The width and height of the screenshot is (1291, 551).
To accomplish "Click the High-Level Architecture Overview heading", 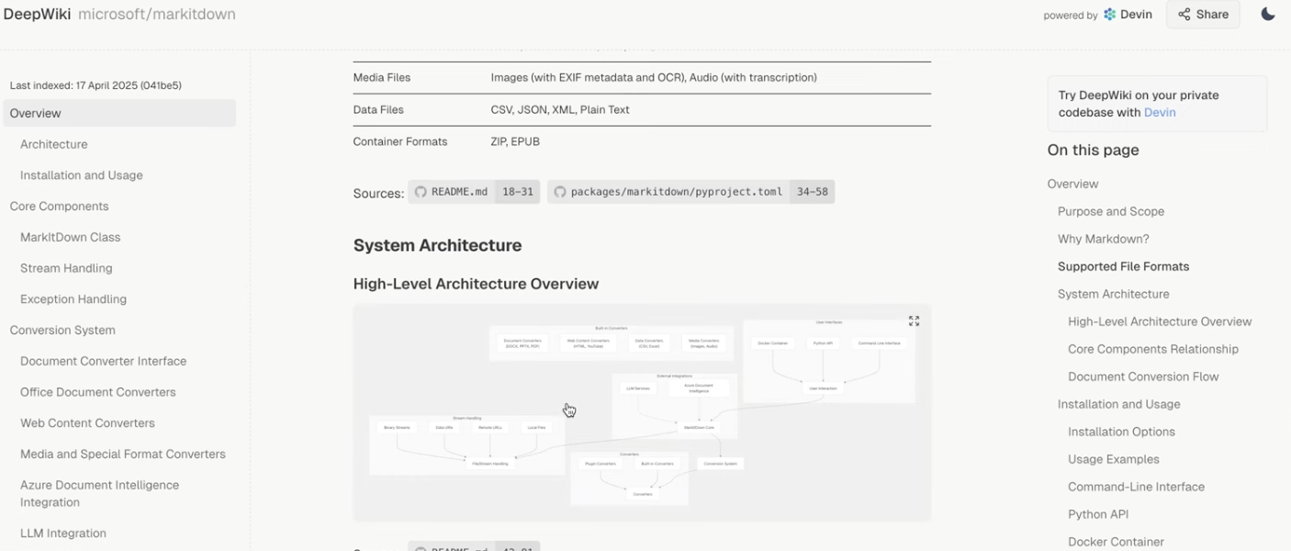I will (x=476, y=284).
